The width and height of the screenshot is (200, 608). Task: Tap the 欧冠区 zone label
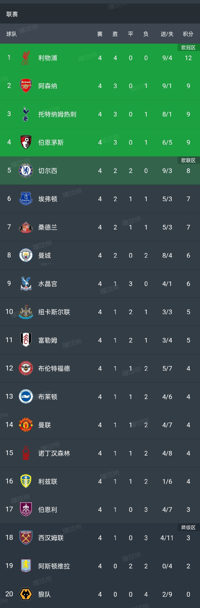point(189,48)
